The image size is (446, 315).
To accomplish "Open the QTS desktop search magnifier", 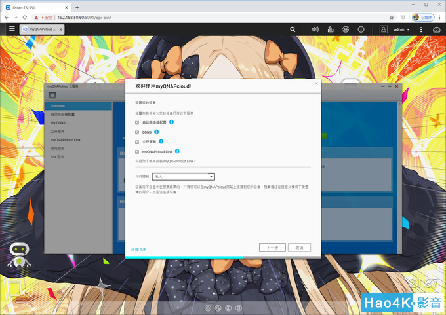I will 293,29.
